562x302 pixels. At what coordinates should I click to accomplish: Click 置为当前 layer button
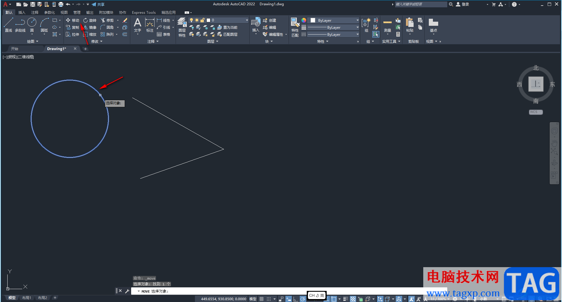coord(227,27)
